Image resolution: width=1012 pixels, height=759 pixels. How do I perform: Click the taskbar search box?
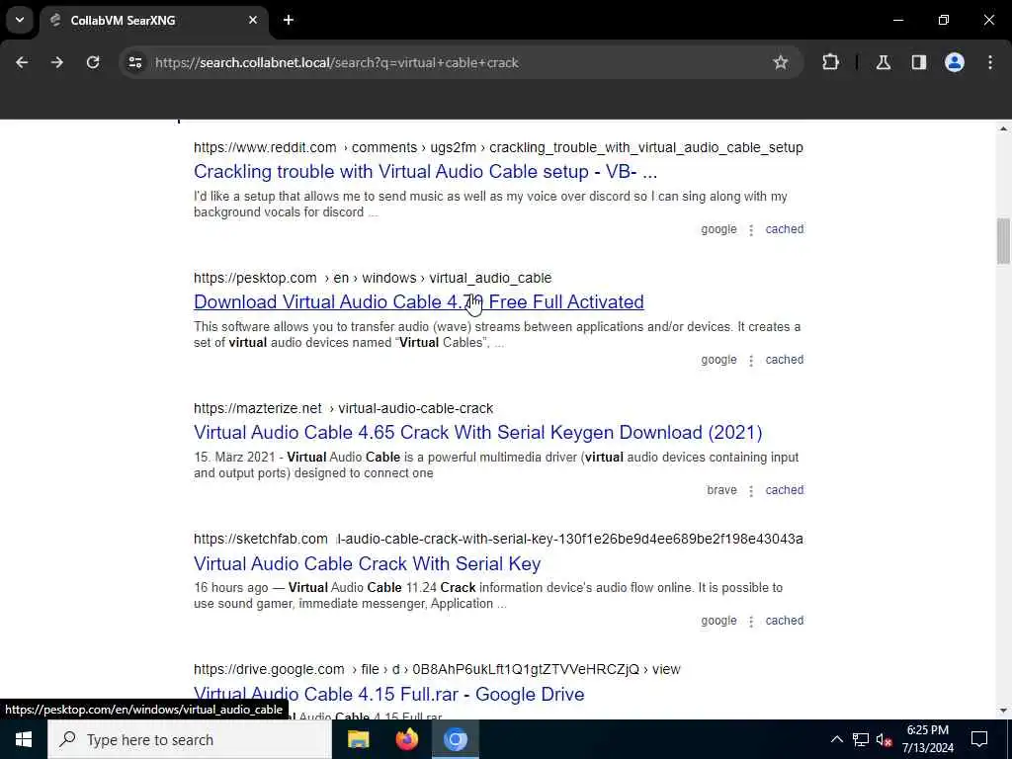click(190, 739)
